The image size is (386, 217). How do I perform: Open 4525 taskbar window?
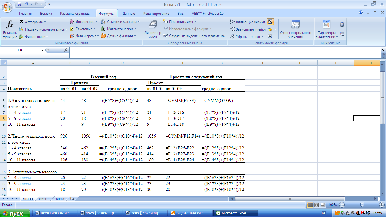click(100, 213)
